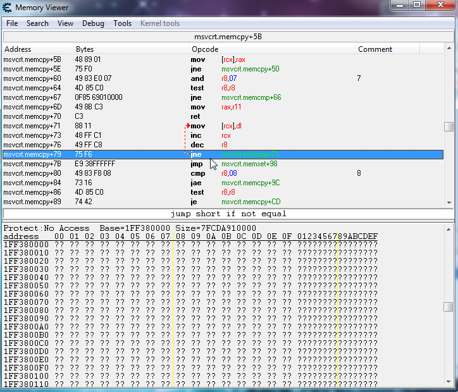The width and height of the screenshot is (458, 392).
Task: Select row msvcrt.memcpy+7B jmp memset+98
Action: pos(223,164)
